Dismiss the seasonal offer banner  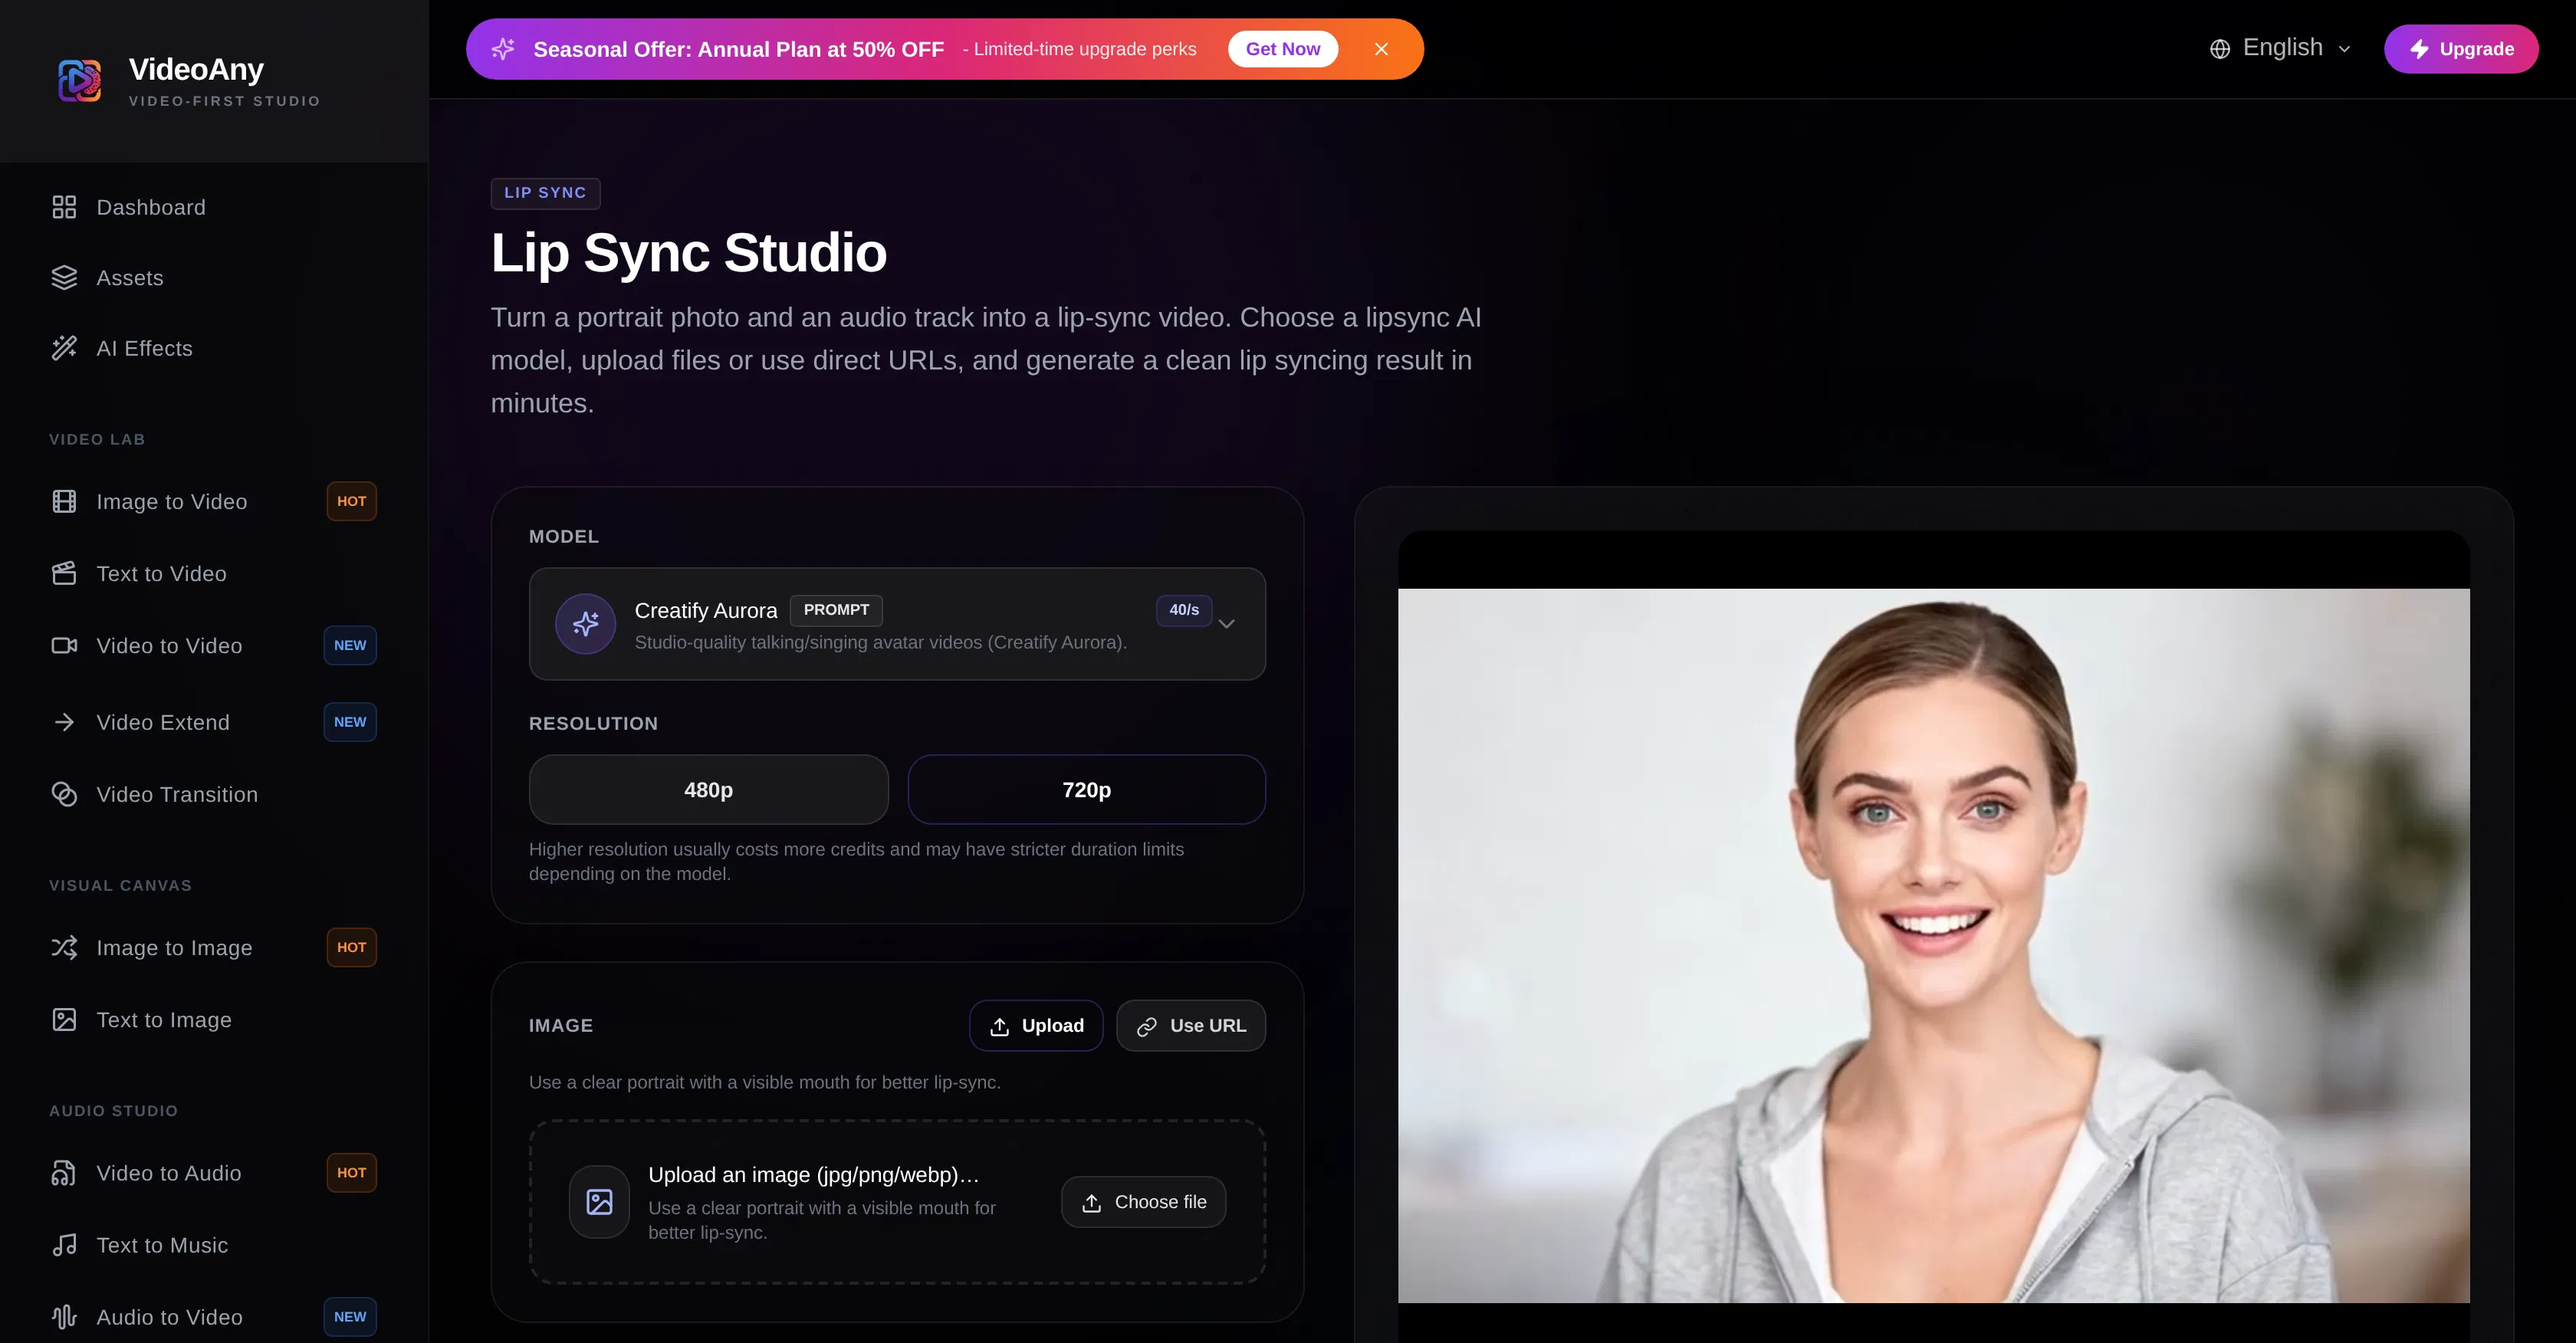[x=1381, y=48]
